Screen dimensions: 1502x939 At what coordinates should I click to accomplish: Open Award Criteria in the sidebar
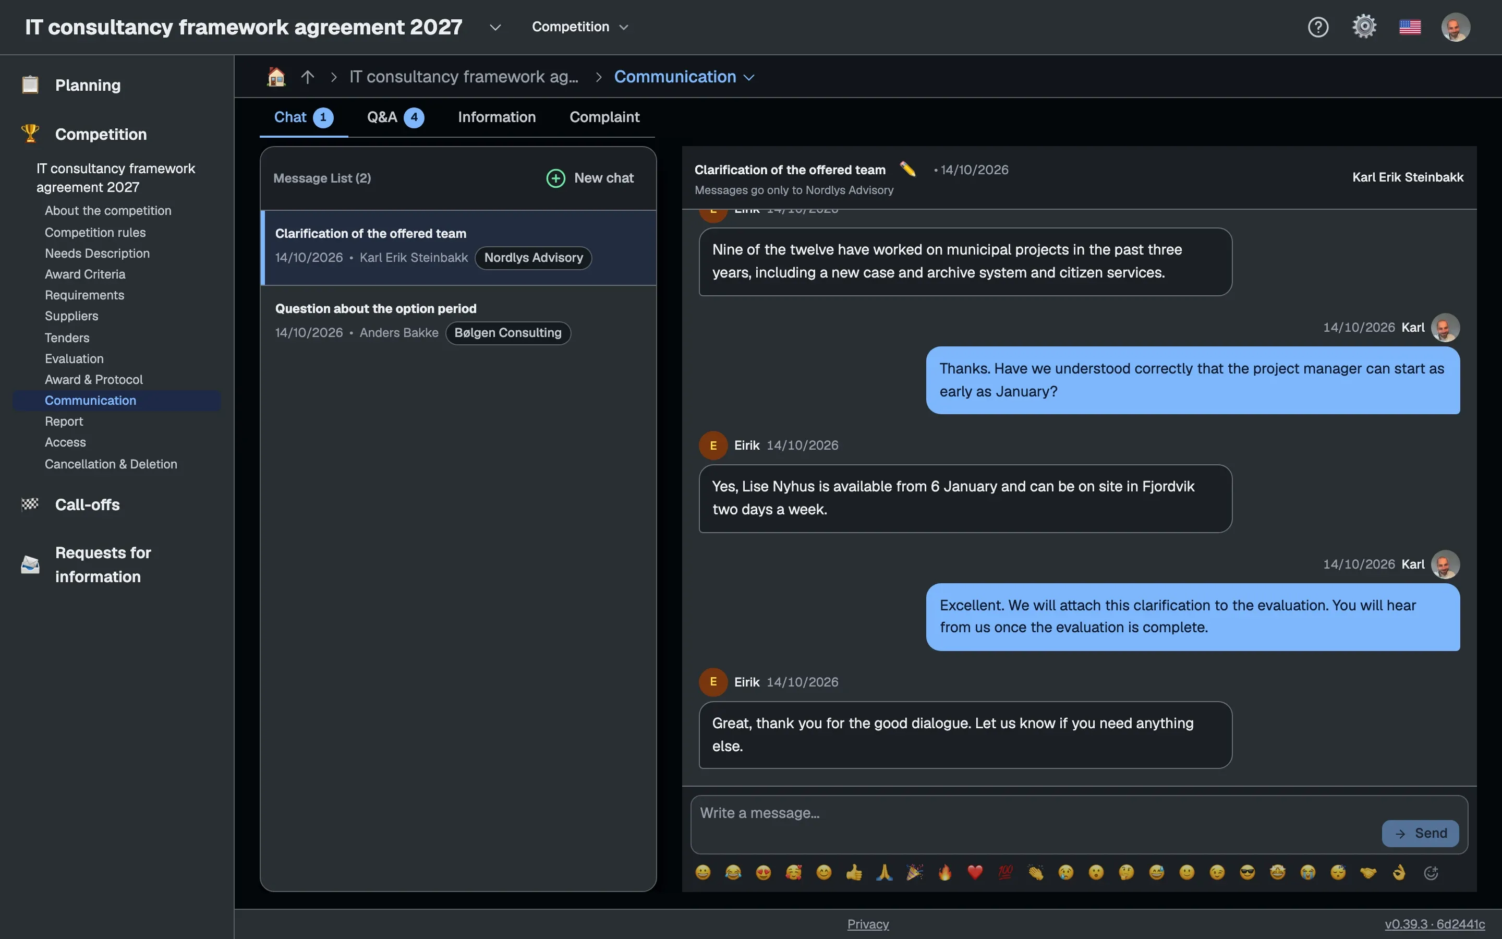(x=85, y=274)
